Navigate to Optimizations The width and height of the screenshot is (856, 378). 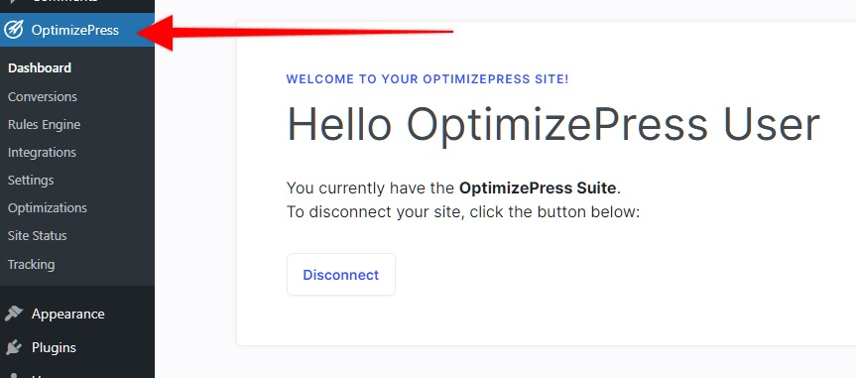point(47,208)
